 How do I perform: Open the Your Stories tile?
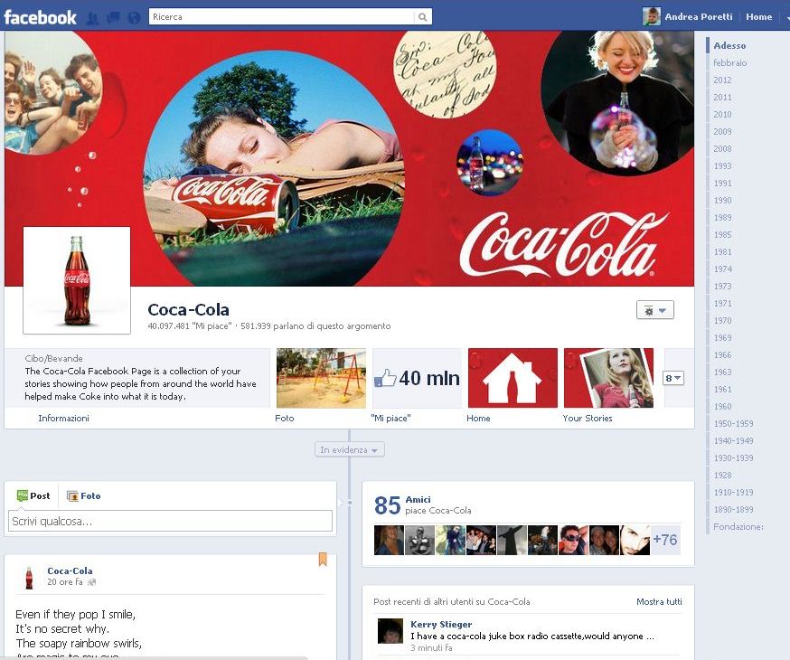click(x=608, y=378)
